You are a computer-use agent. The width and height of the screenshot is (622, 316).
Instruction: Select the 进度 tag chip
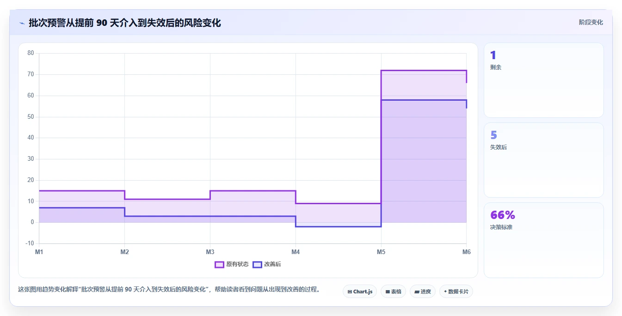click(x=423, y=292)
